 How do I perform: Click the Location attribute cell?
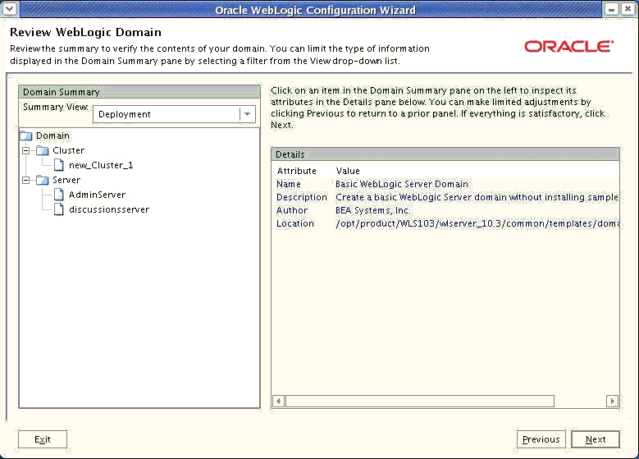click(x=295, y=223)
